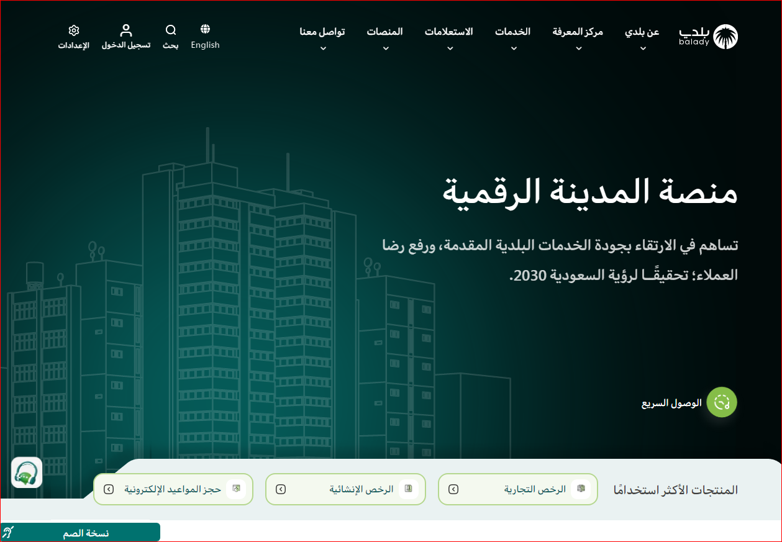Viewport: 782px width, 542px height.
Task: Open the settings gear icon
Action: (74, 30)
